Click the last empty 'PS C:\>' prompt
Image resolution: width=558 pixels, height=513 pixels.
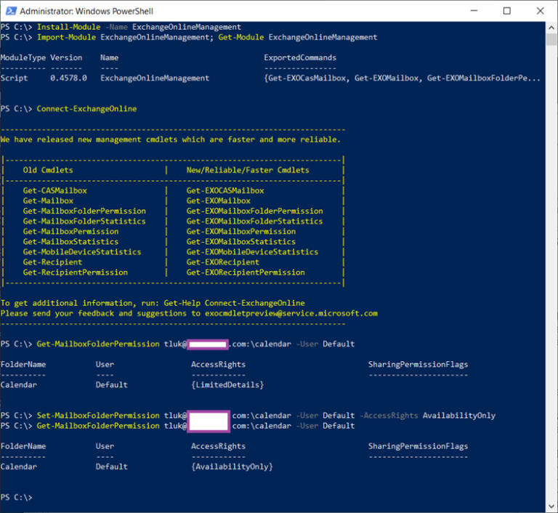tap(17, 498)
